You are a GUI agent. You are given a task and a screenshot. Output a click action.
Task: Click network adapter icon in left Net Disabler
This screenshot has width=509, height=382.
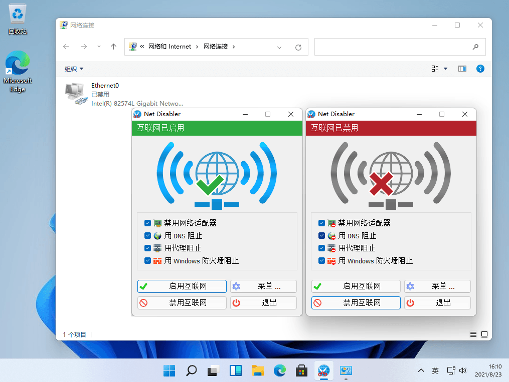(x=157, y=223)
